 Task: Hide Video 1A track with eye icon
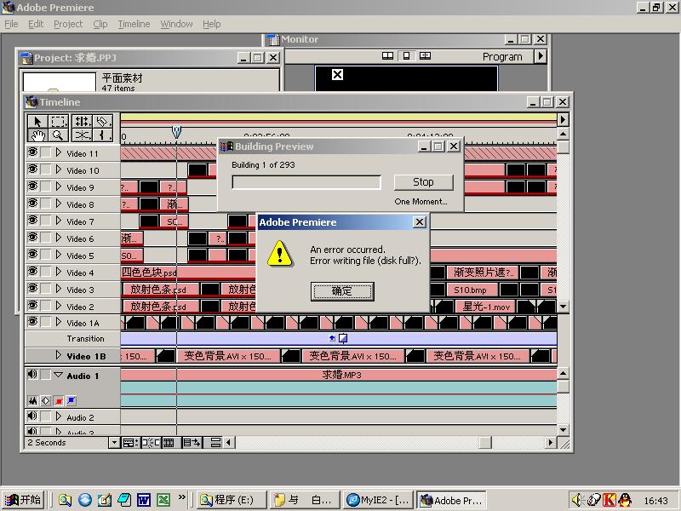[x=32, y=322]
